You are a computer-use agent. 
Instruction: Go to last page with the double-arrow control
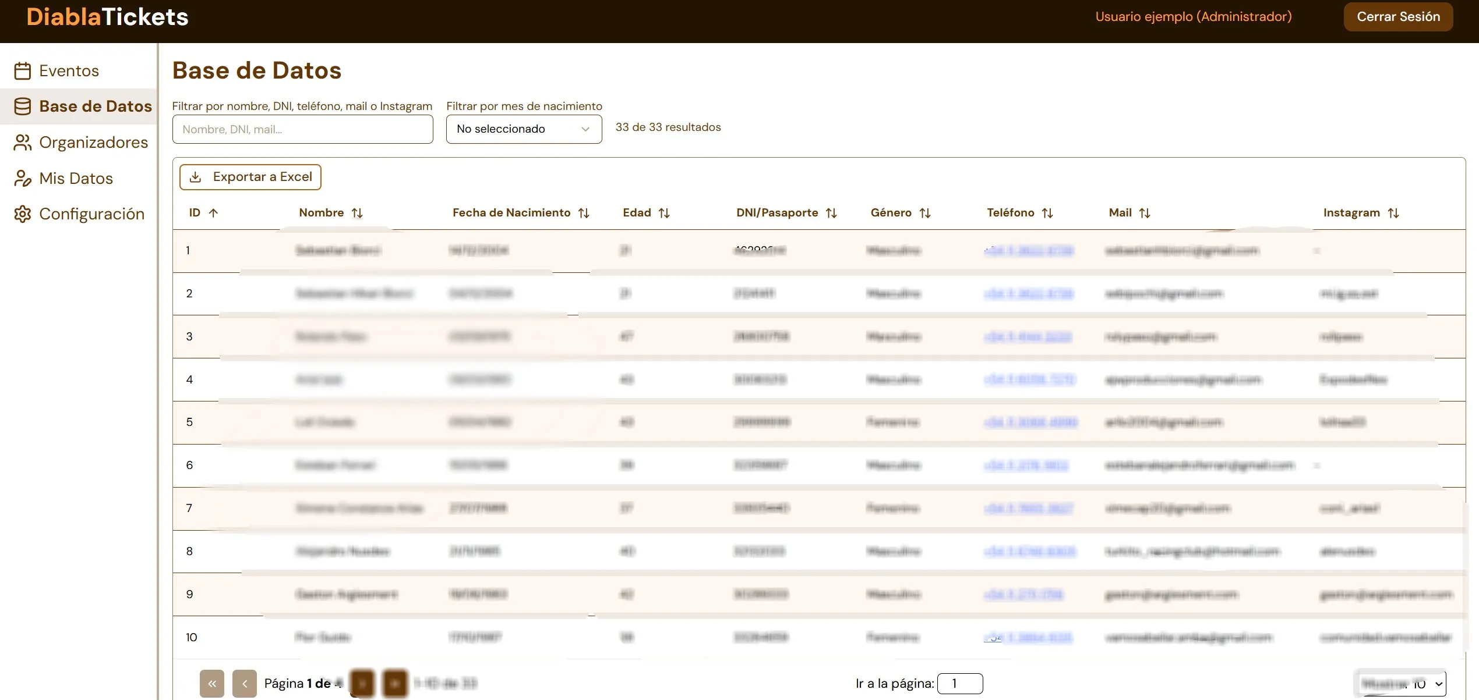click(x=396, y=684)
